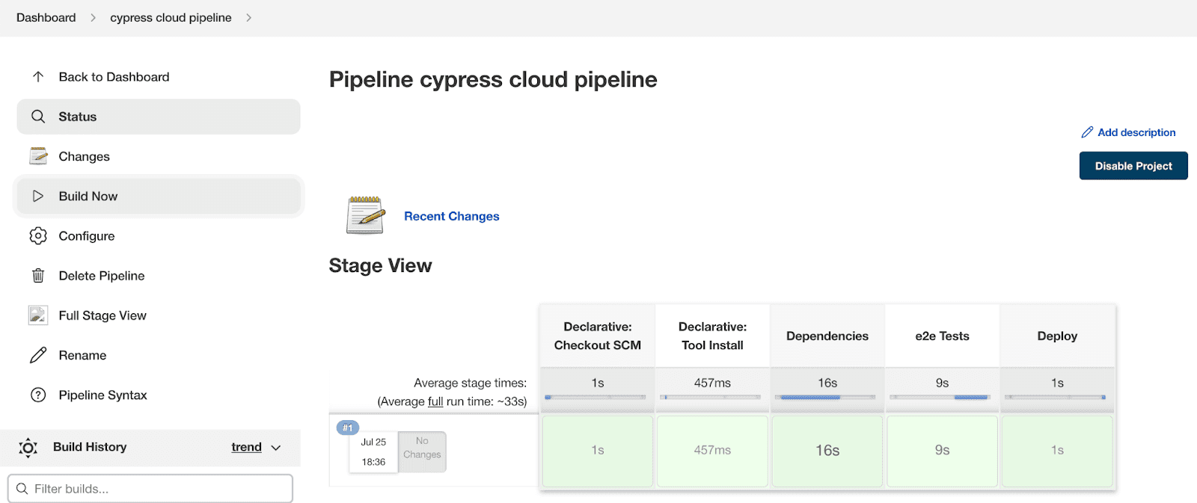Click the Rename pencil icon
Viewport: 1197px width, 503px height.
tap(38, 355)
